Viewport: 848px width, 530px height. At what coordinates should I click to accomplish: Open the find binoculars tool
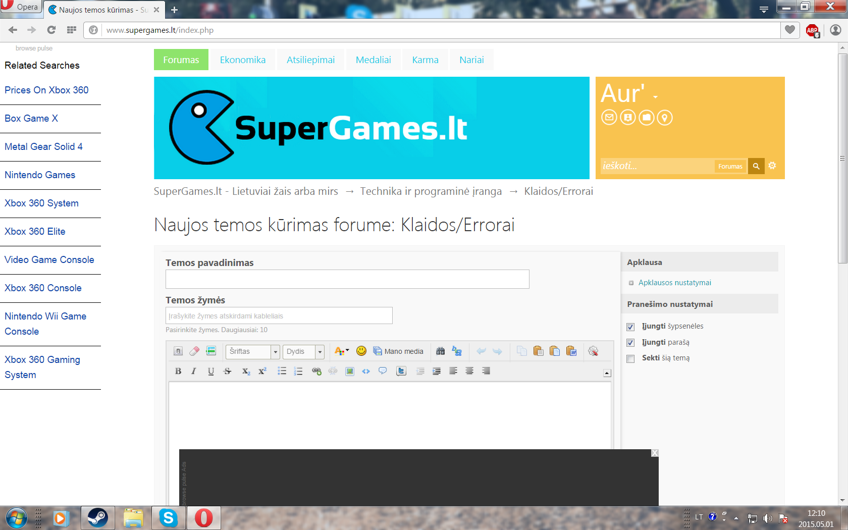(x=440, y=351)
